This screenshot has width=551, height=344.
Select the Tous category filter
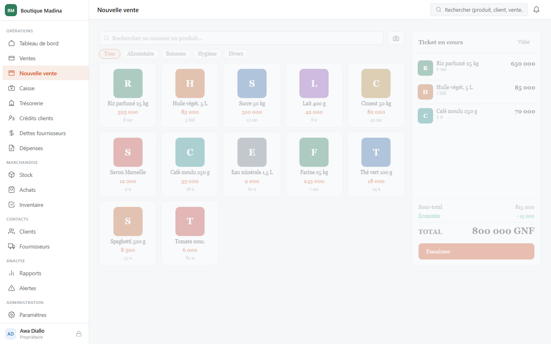tap(109, 54)
